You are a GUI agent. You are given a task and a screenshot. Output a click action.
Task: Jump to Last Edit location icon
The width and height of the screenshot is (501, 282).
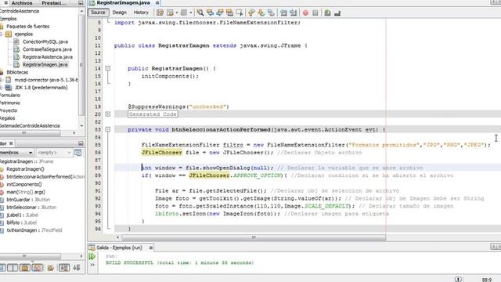[160, 13]
